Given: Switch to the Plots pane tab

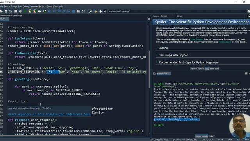Looking at the screenshot, I should point(212,69).
